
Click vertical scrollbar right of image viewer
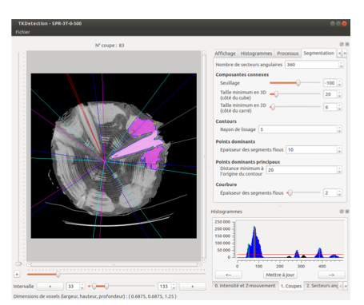[204, 156]
